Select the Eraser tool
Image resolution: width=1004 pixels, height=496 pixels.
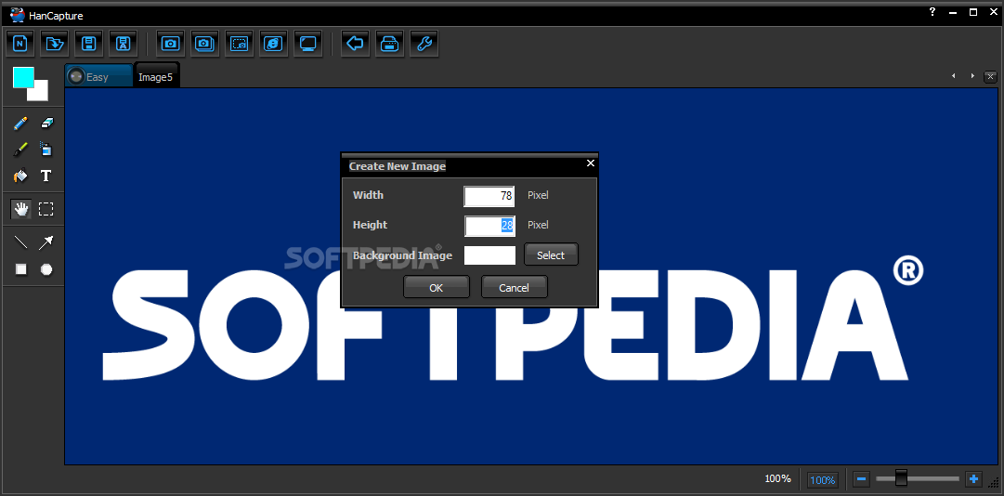tap(46, 123)
